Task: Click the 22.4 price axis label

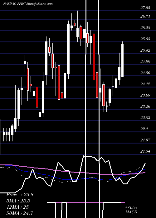Action: tap(144, 129)
